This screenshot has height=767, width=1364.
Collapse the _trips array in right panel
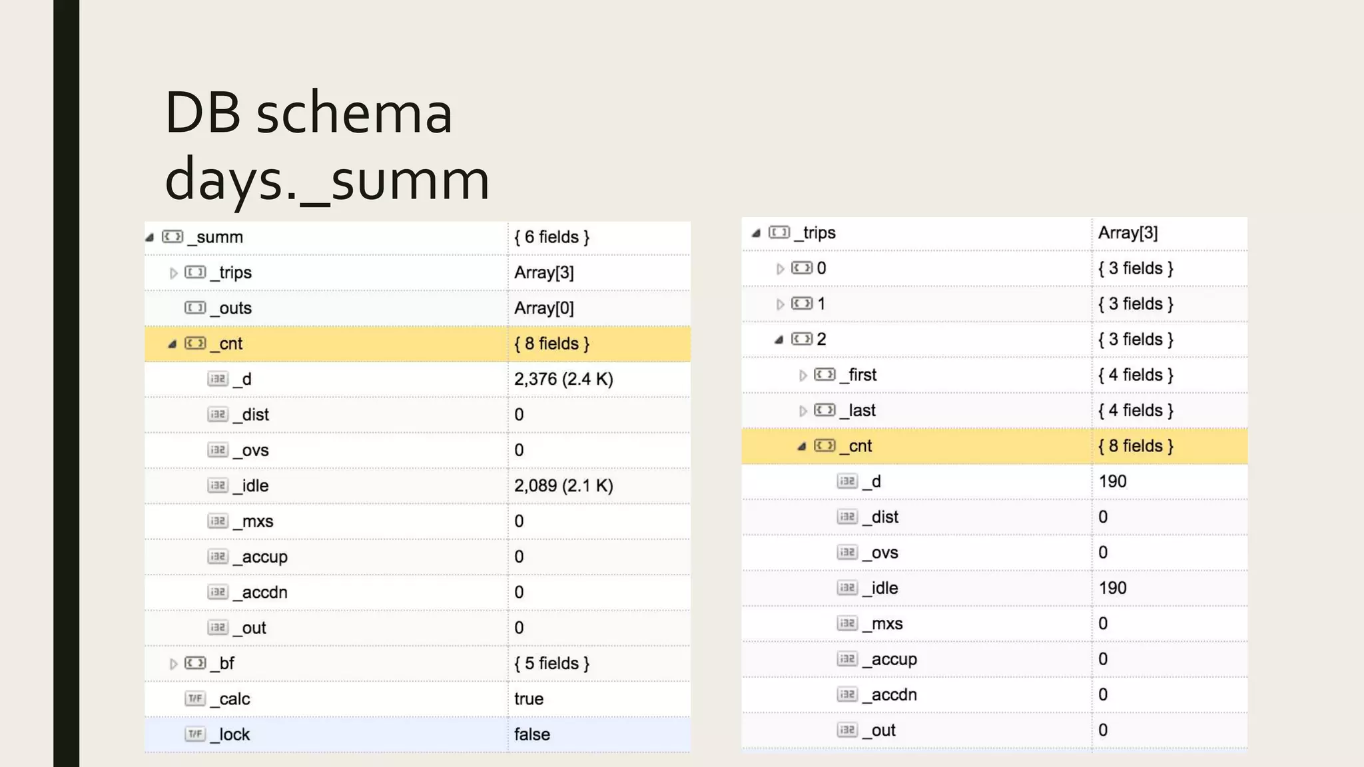click(756, 233)
